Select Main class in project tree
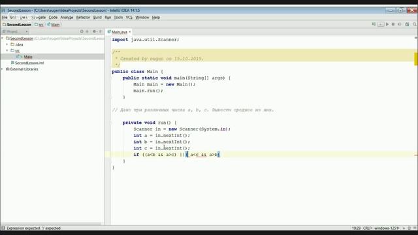The height and width of the screenshot is (235, 418). coord(27,57)
